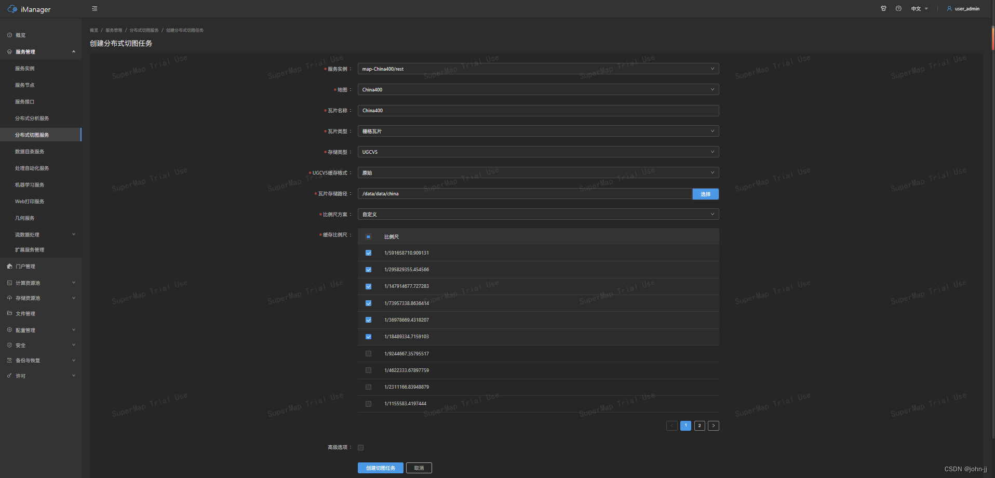
Task: Check scale 1/9244667.35795517
Action: pos(368,354)
